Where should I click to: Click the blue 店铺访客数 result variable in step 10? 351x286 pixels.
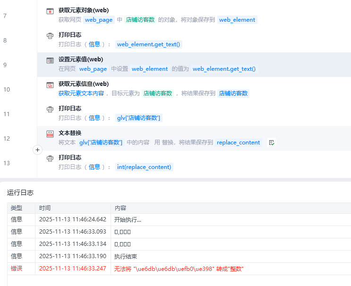coord(233,93)
